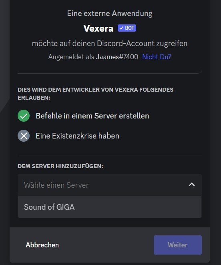Collapse the server list with the chevron arrow
Screen dimensions: 221x265
(192, 185)
